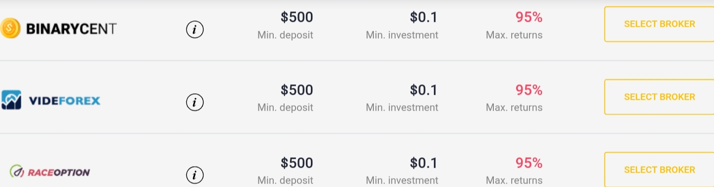This screenshot has height=187, width=714.
Task: Click the RACEOPTION brand name text
Action: 59,173
